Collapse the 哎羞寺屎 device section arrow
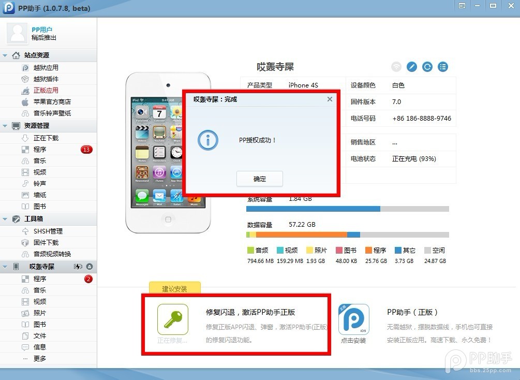520x380 pixels. 5,267
